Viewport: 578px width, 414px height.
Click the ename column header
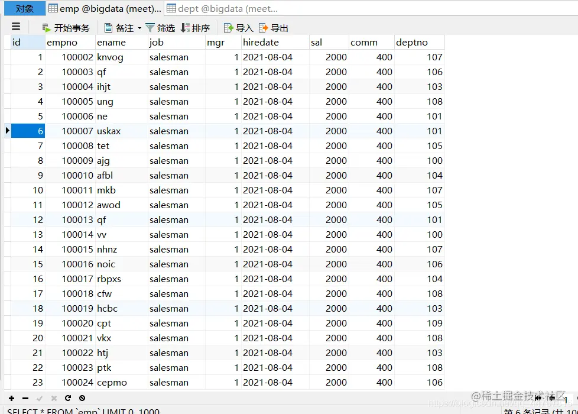[x=121, y=43]
